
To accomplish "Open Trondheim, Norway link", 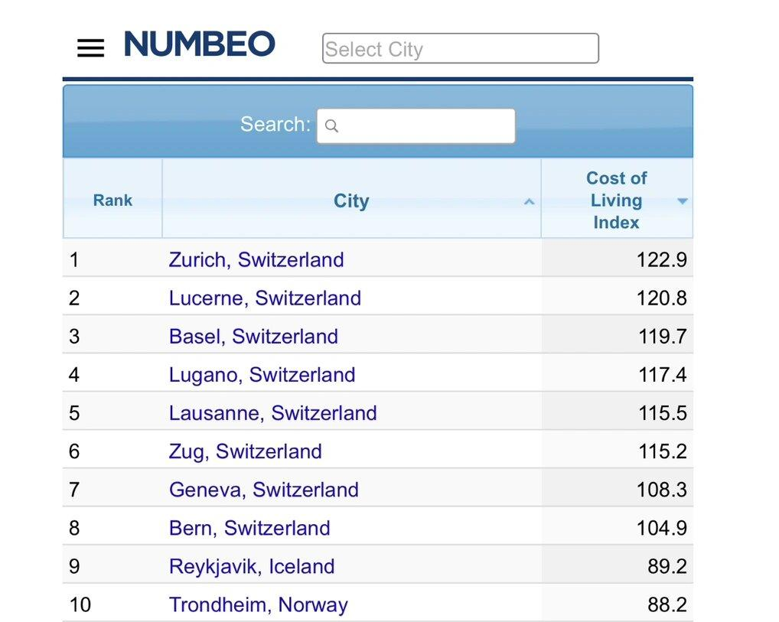I will pyautogui.click(x=258, y=604).
